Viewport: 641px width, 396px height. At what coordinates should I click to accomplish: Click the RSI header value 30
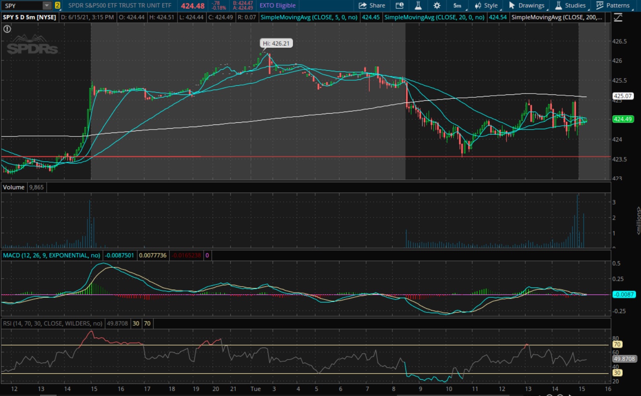pos(136,323)
